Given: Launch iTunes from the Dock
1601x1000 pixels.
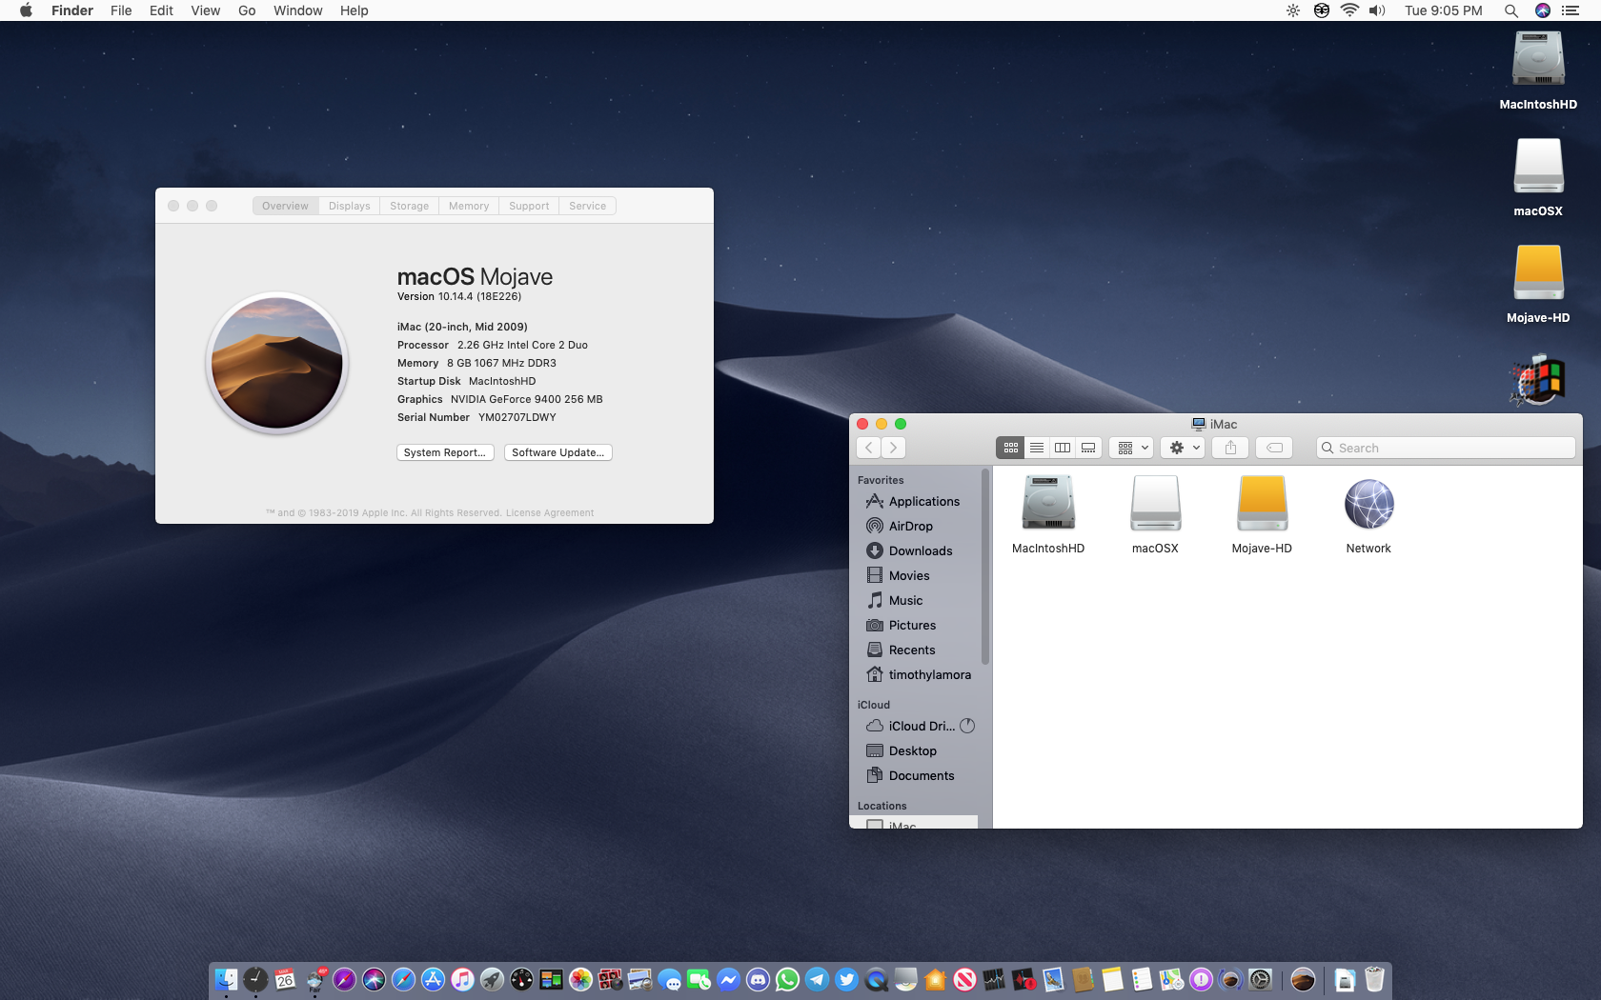Looking at the screenshot, I should pyautogui.click(x=462, y=979).
